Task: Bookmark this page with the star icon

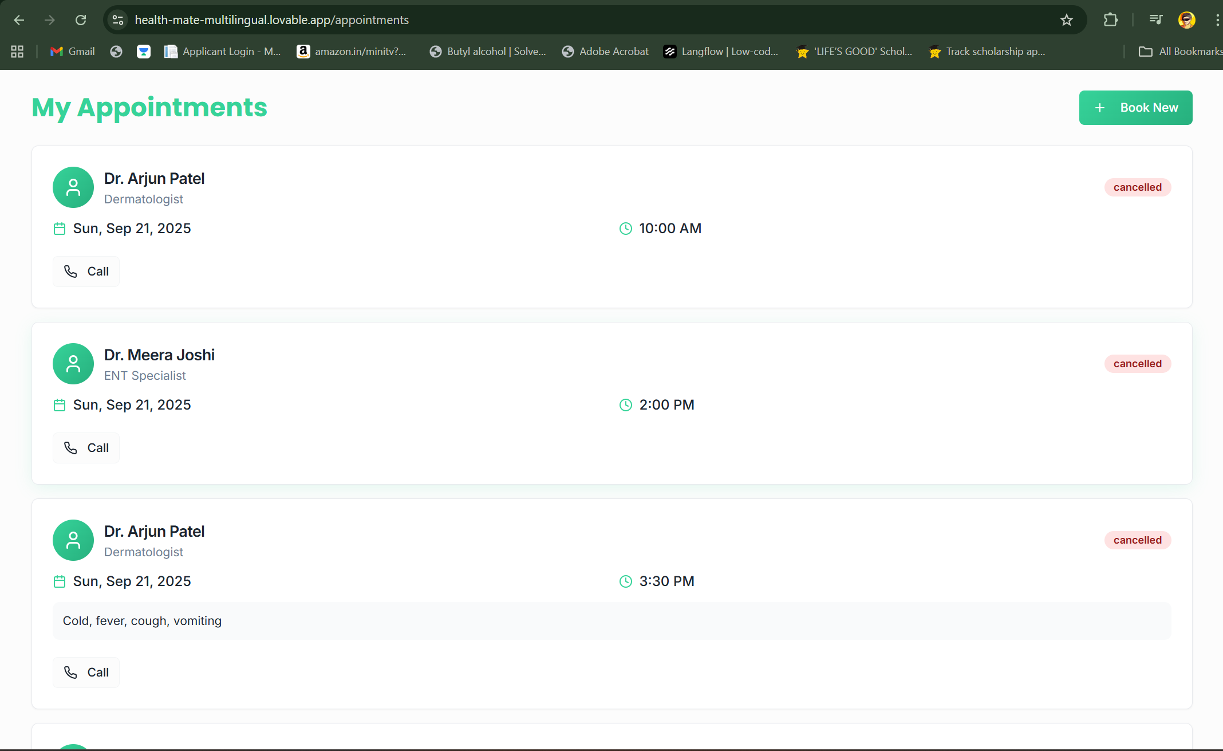Action: point(1066,20)
